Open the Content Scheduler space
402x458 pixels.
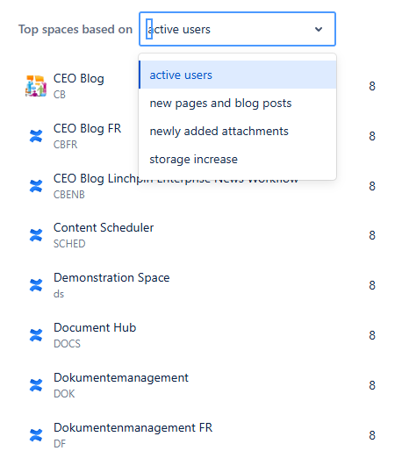(104, 227)
